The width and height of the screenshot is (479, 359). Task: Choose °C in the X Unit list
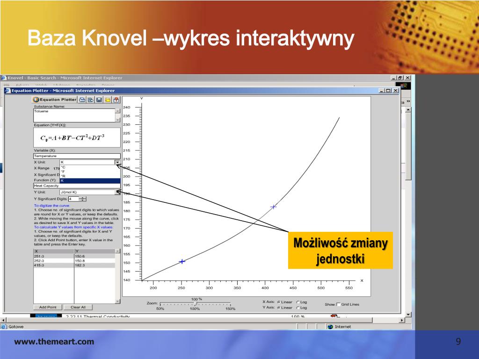click(x=90, y=167)
